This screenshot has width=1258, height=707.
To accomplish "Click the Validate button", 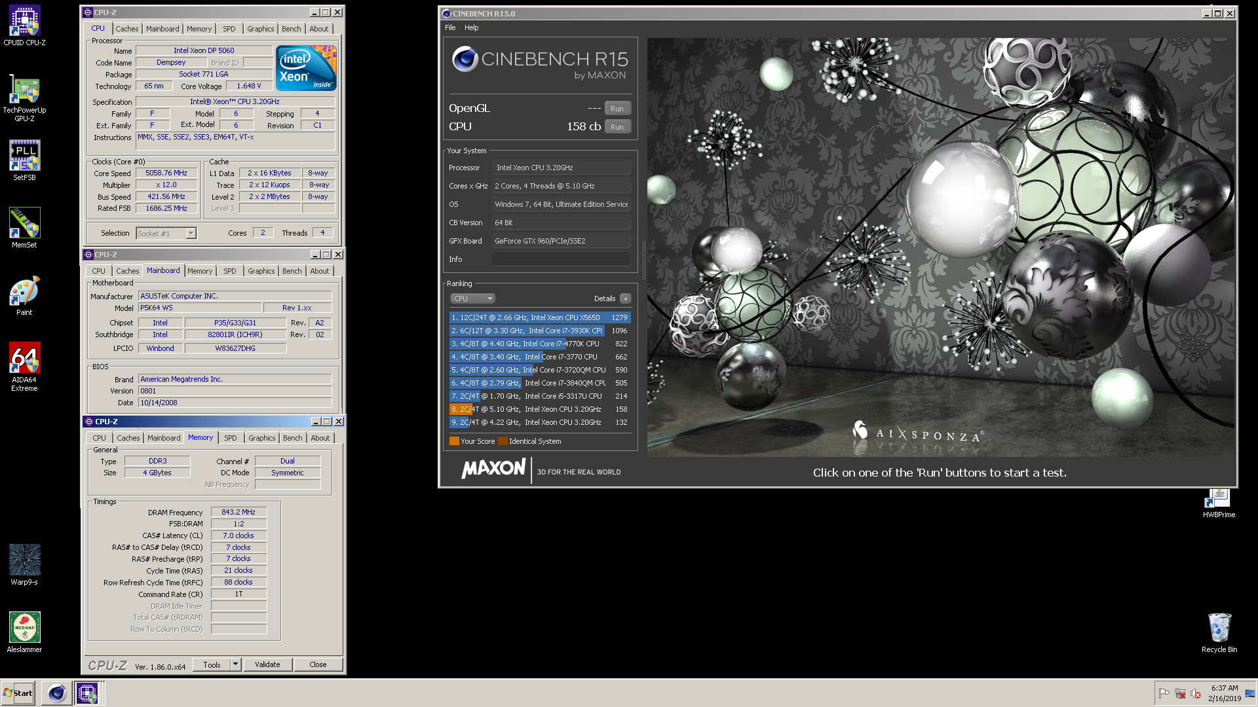I will (x=267, y=664).
